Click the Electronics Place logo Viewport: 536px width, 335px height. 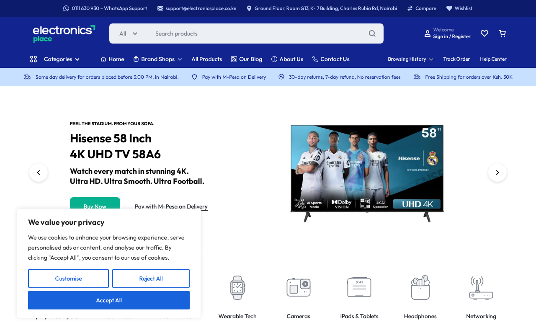coord(64,34)
